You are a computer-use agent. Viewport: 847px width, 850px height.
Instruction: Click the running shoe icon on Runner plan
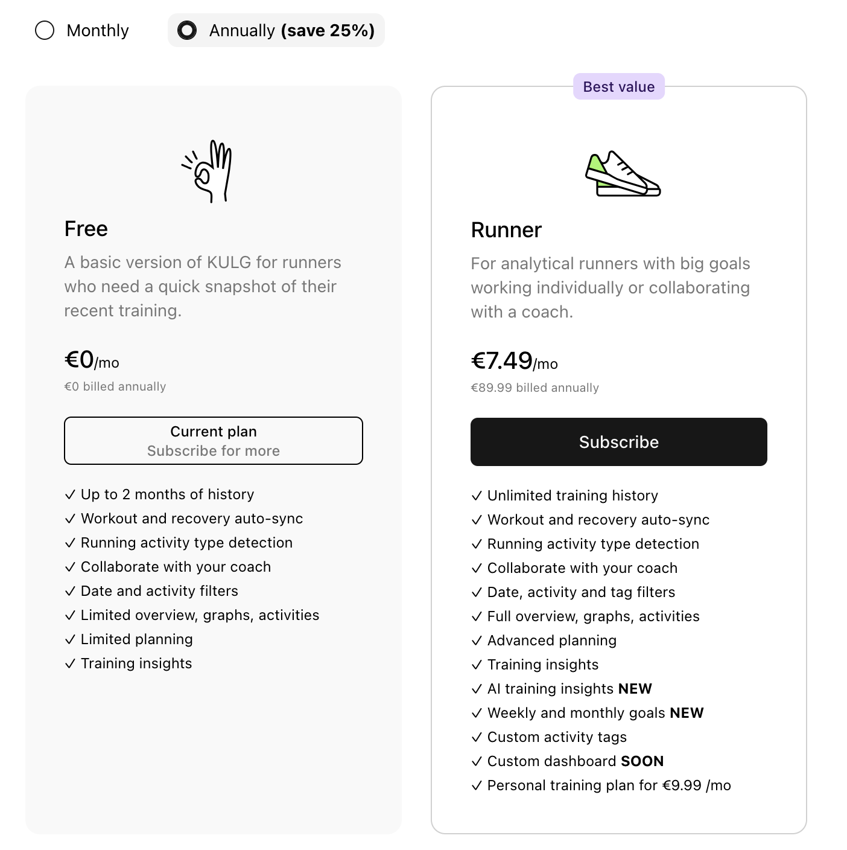623,174
